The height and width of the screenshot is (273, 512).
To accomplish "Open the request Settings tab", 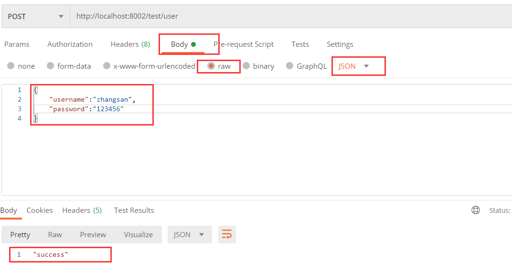I will 340,44.
